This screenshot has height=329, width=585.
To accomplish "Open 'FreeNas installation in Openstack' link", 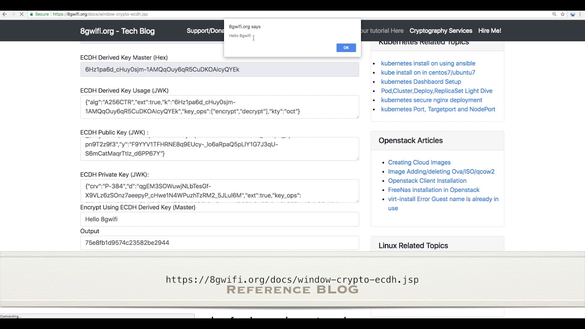I will (x=434, y=190).
